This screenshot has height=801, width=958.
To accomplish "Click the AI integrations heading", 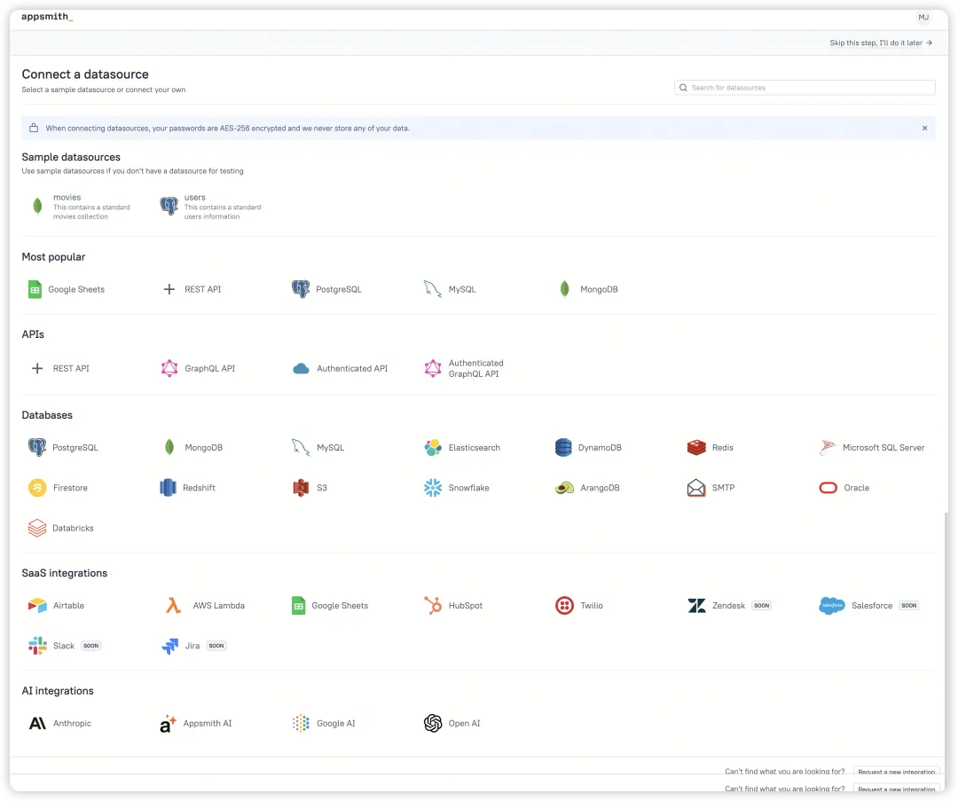I will [x=58, y=691].
